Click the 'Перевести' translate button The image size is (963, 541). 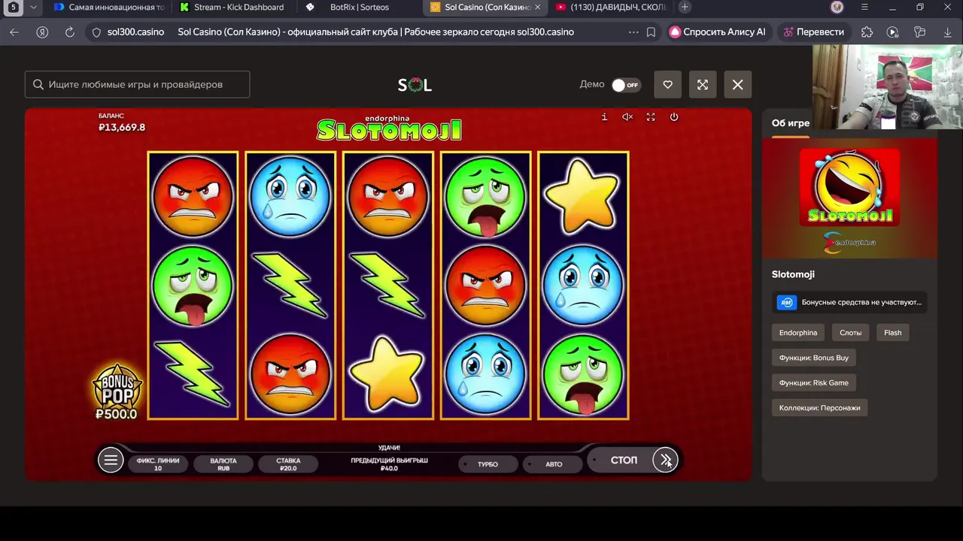(813, 32)
